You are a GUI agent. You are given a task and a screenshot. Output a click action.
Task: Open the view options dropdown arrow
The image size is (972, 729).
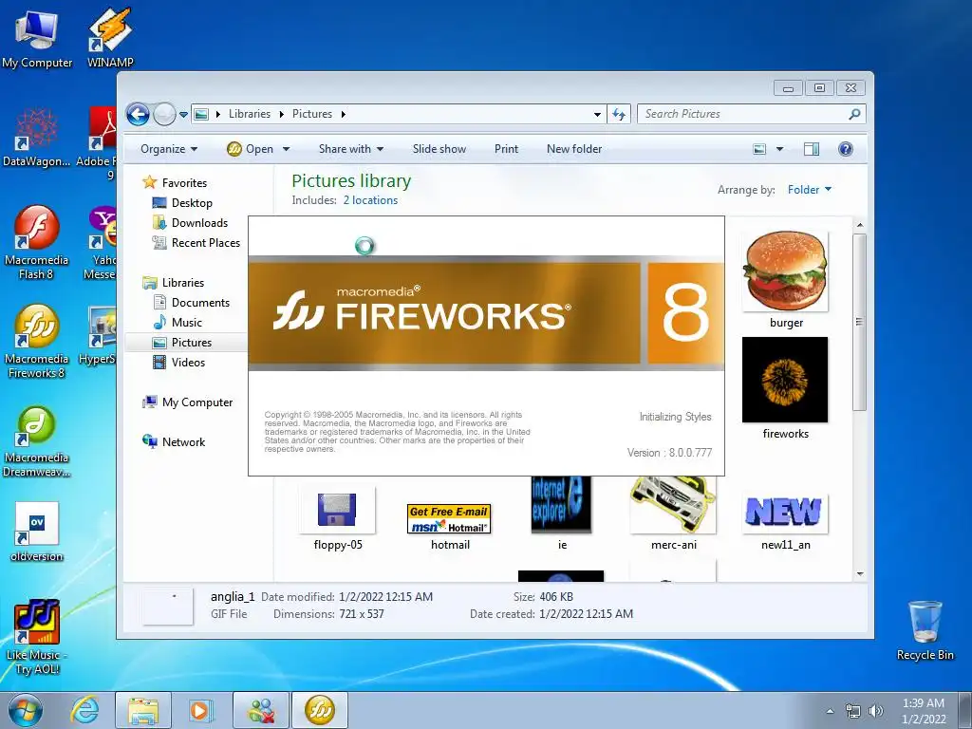(x=780, y=149)
